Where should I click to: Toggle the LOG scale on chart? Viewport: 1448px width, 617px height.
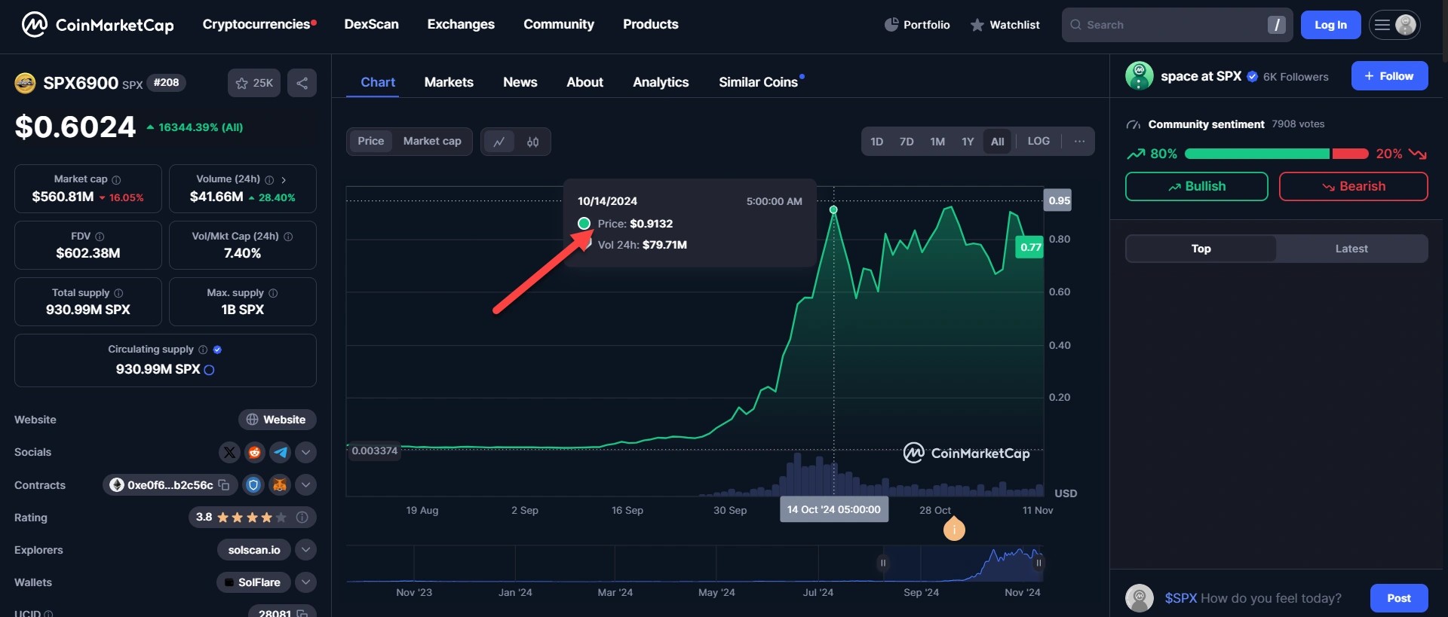[x=1038, y=141]
